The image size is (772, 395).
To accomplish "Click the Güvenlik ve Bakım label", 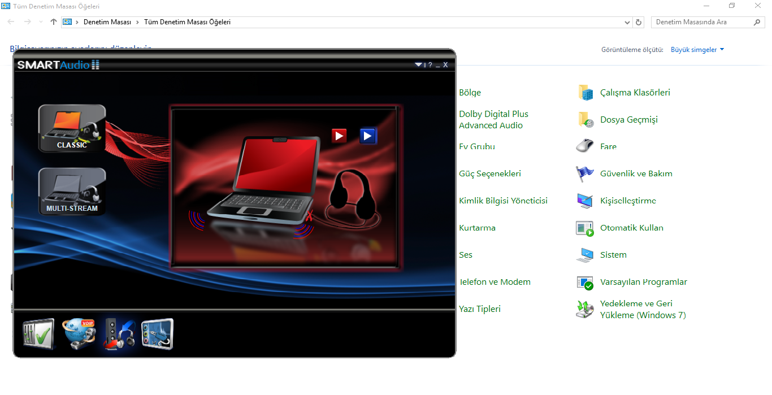I will point(636,173).
